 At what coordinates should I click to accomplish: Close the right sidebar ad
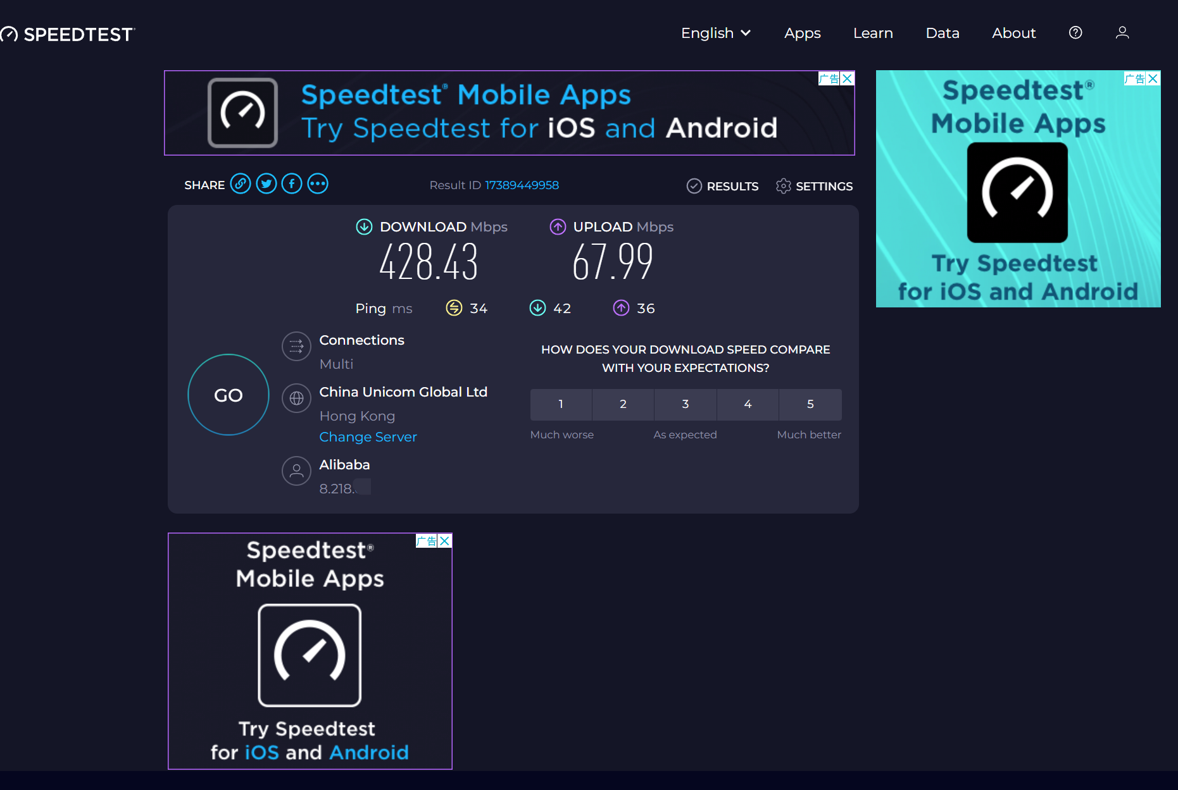pos(1153,78)
